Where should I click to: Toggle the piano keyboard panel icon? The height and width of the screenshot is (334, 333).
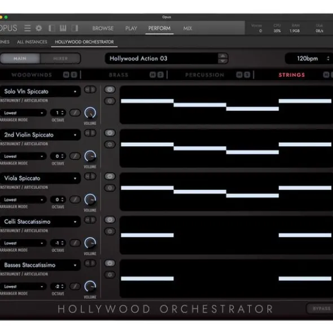click(x=63, y=28)
